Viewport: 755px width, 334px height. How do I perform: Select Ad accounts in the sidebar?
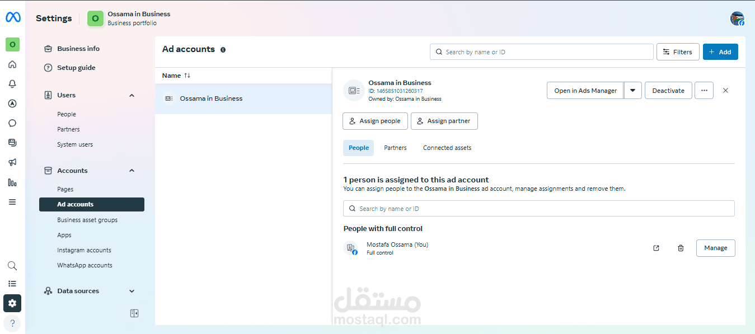[x=92, y=204]
